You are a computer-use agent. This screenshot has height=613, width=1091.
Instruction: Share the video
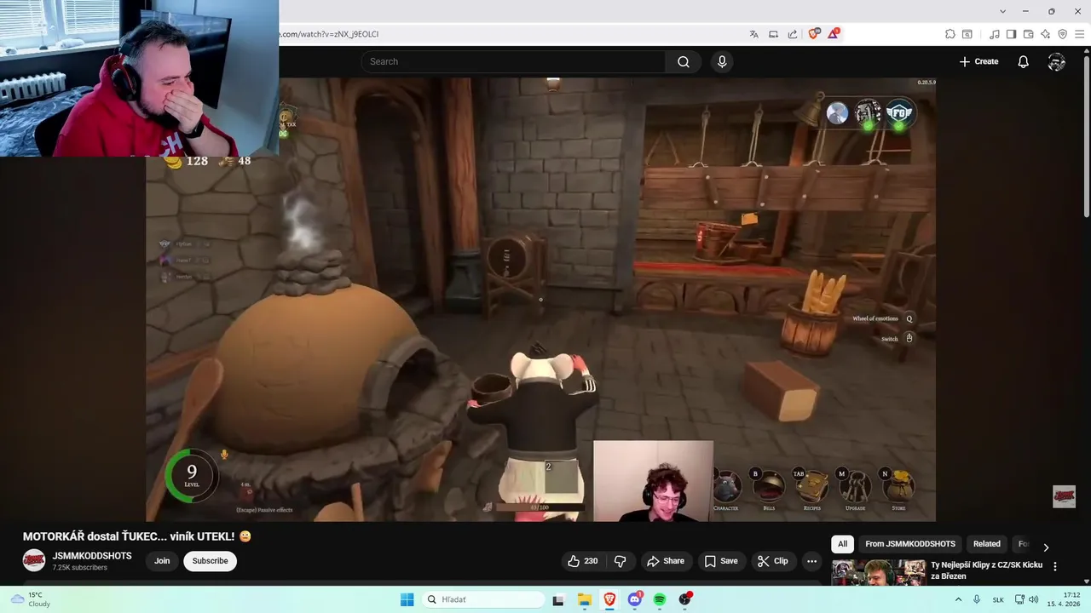666,561
